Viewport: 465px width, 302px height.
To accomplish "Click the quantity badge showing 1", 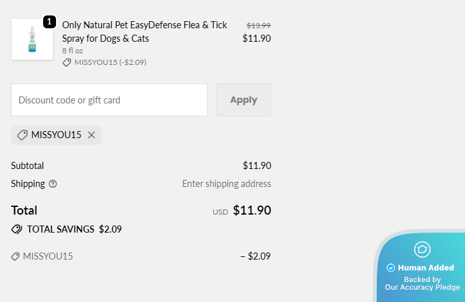I will click(50, 21).
